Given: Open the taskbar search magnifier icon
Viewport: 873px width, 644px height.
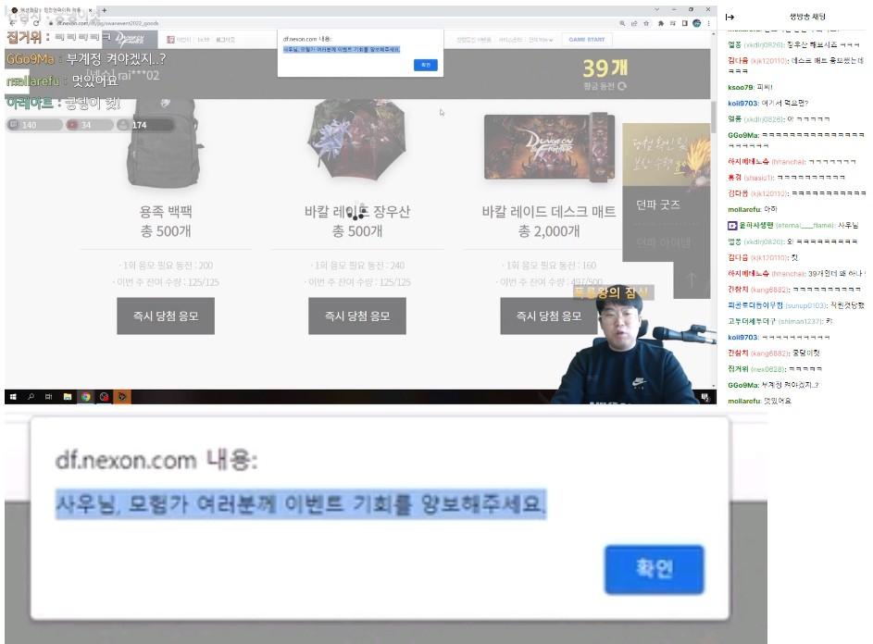Looking at the screenshot, I should (31, 397).
